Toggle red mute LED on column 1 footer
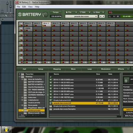This screenshot has width=133, height=133. coord(27,63)
